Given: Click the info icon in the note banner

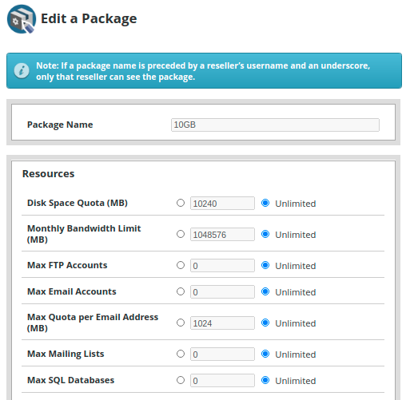Looking at the screenshot, I should (22, 71).
